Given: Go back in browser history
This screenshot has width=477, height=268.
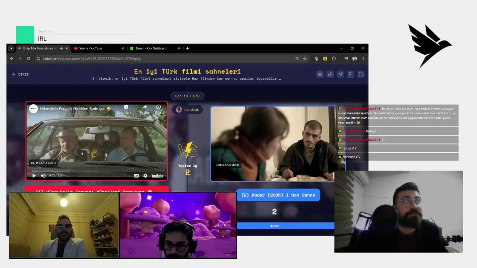Looking at the screenshot, I should [12, 58].
